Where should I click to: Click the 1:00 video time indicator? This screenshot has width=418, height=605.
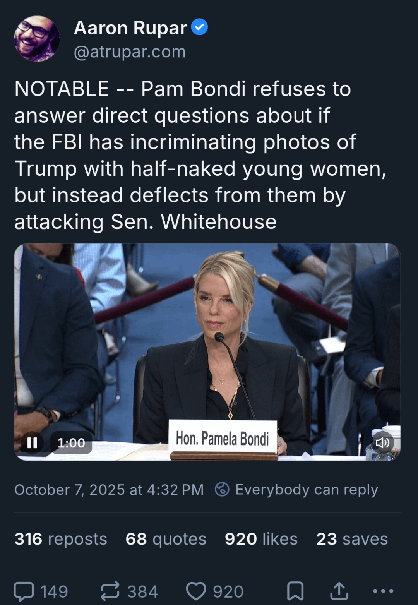pyautogui.click(x=71, y=443)
